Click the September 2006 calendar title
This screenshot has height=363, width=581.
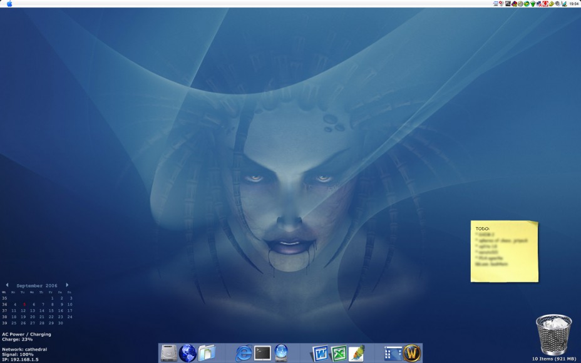point(37,285)
